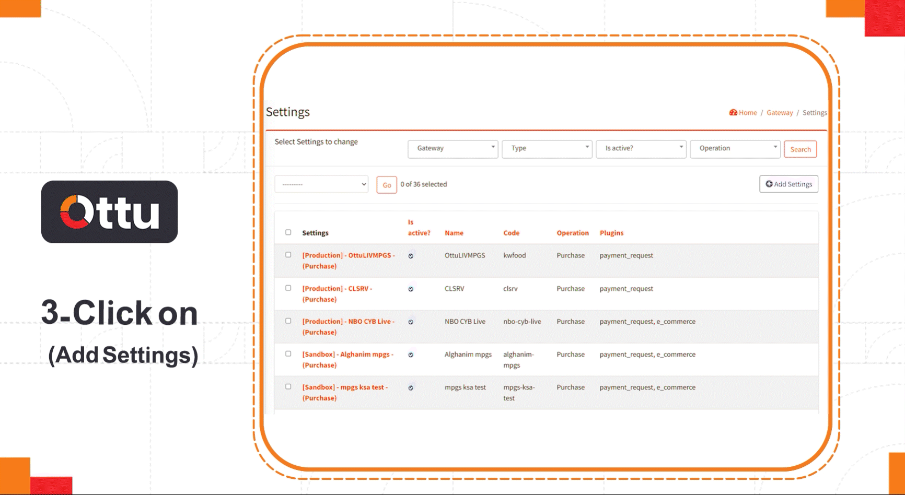The height and width of the screenshot is (495, 905).
Task: Go to Home breadcrumb link
Action: click(748, 113)
